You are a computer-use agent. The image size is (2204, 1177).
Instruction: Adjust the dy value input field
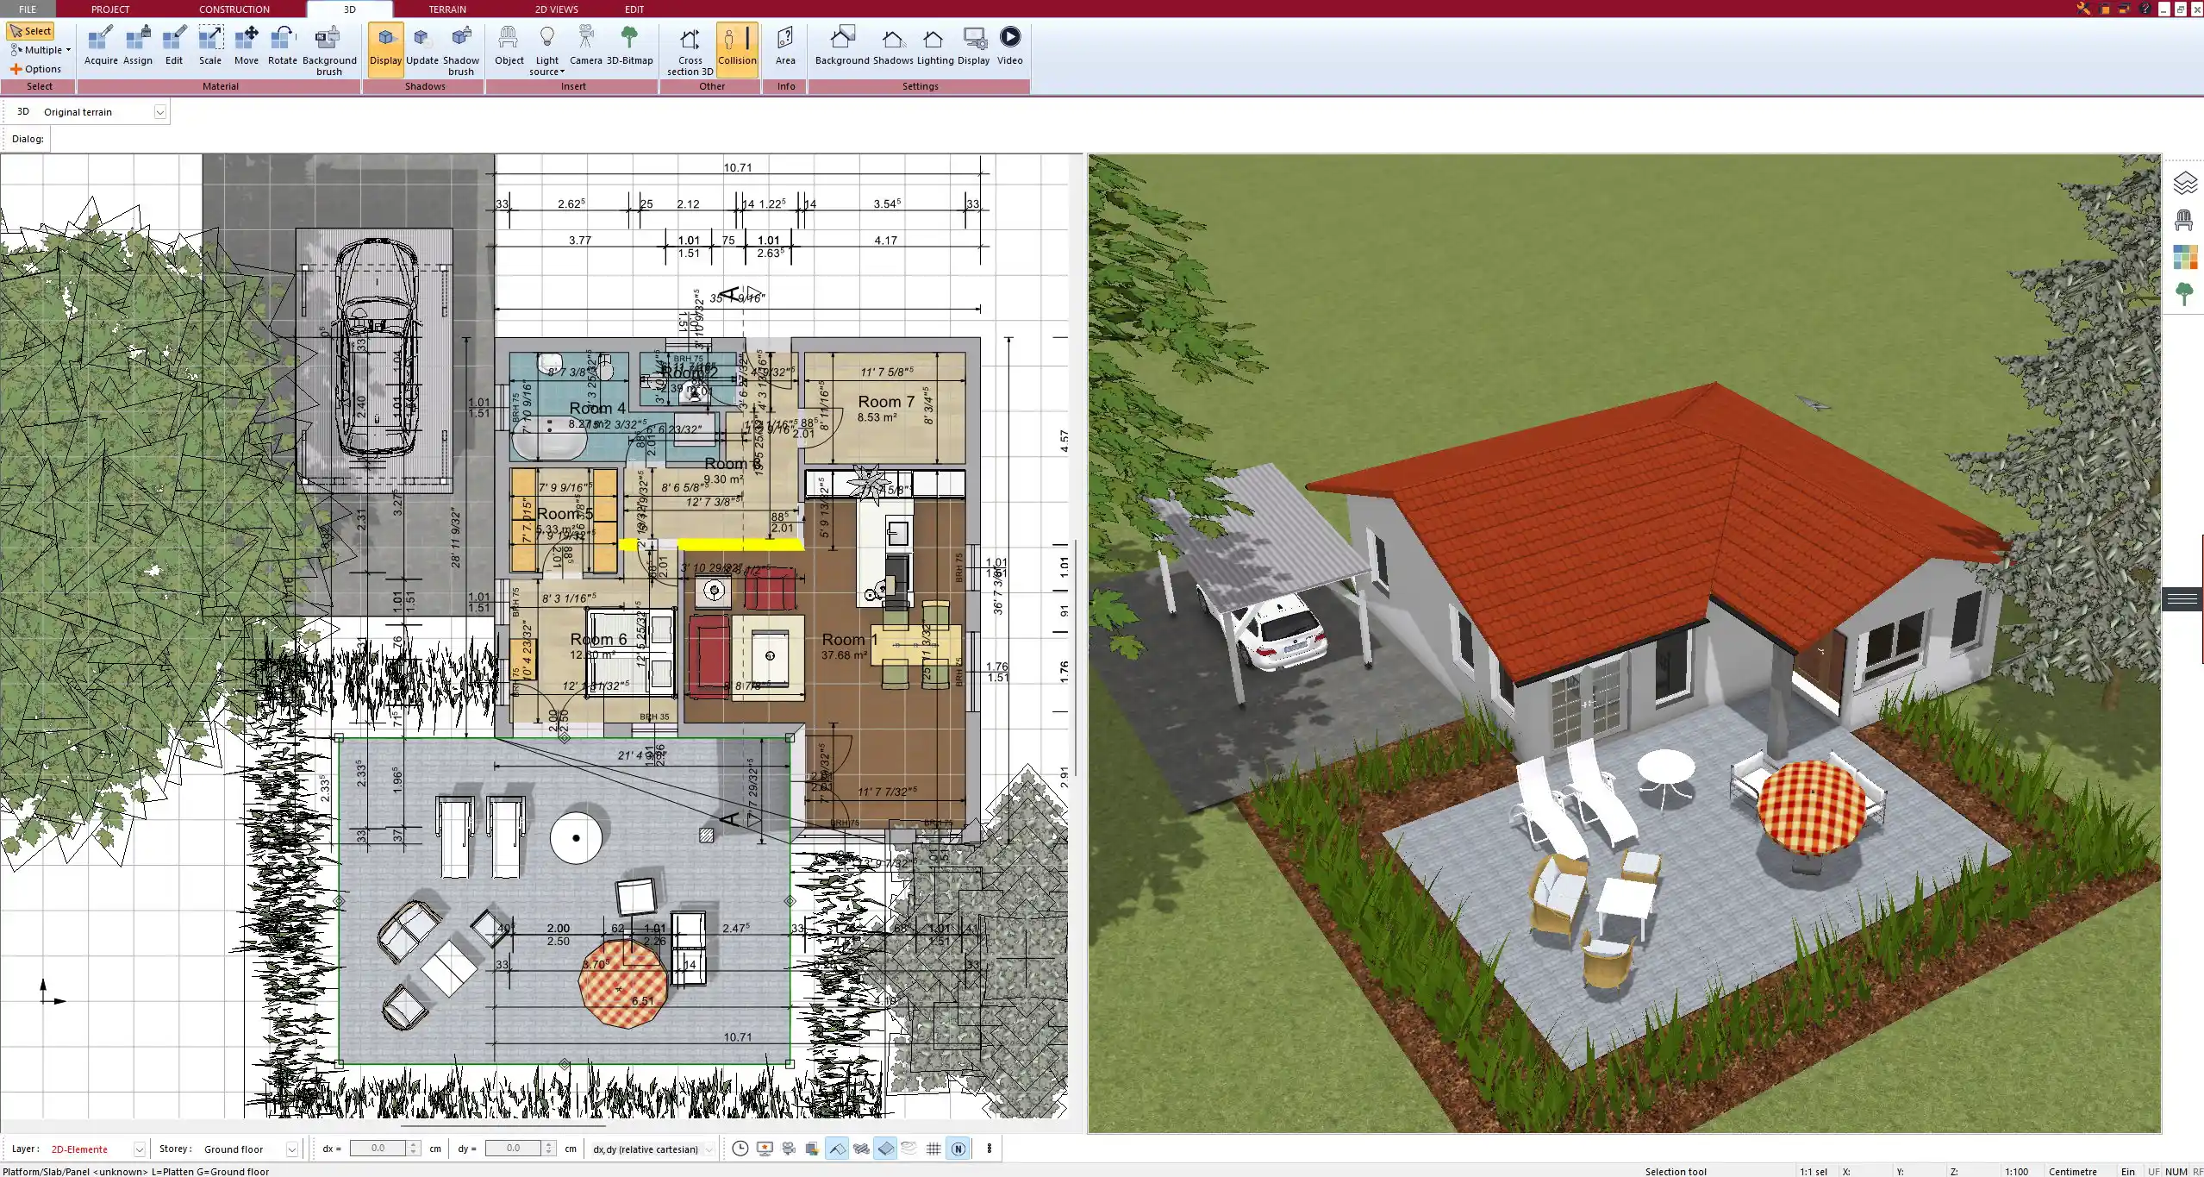click(x=515, y=1149)
